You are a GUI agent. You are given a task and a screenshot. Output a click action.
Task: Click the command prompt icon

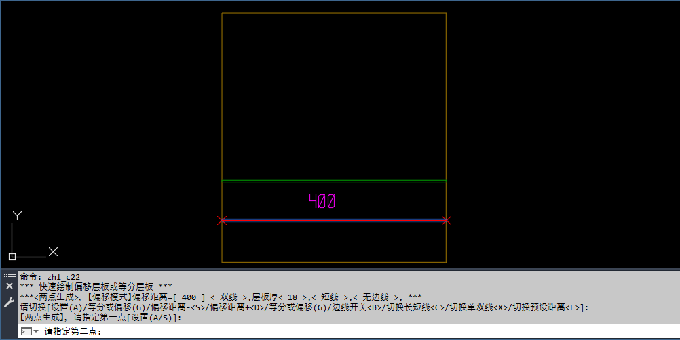26,331
